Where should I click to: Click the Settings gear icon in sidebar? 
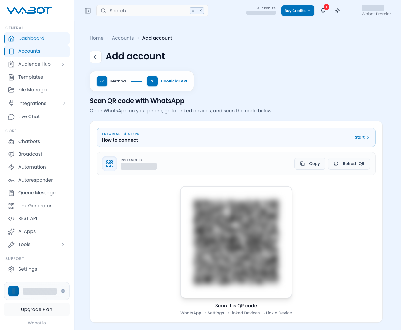(x=11, y=269)
